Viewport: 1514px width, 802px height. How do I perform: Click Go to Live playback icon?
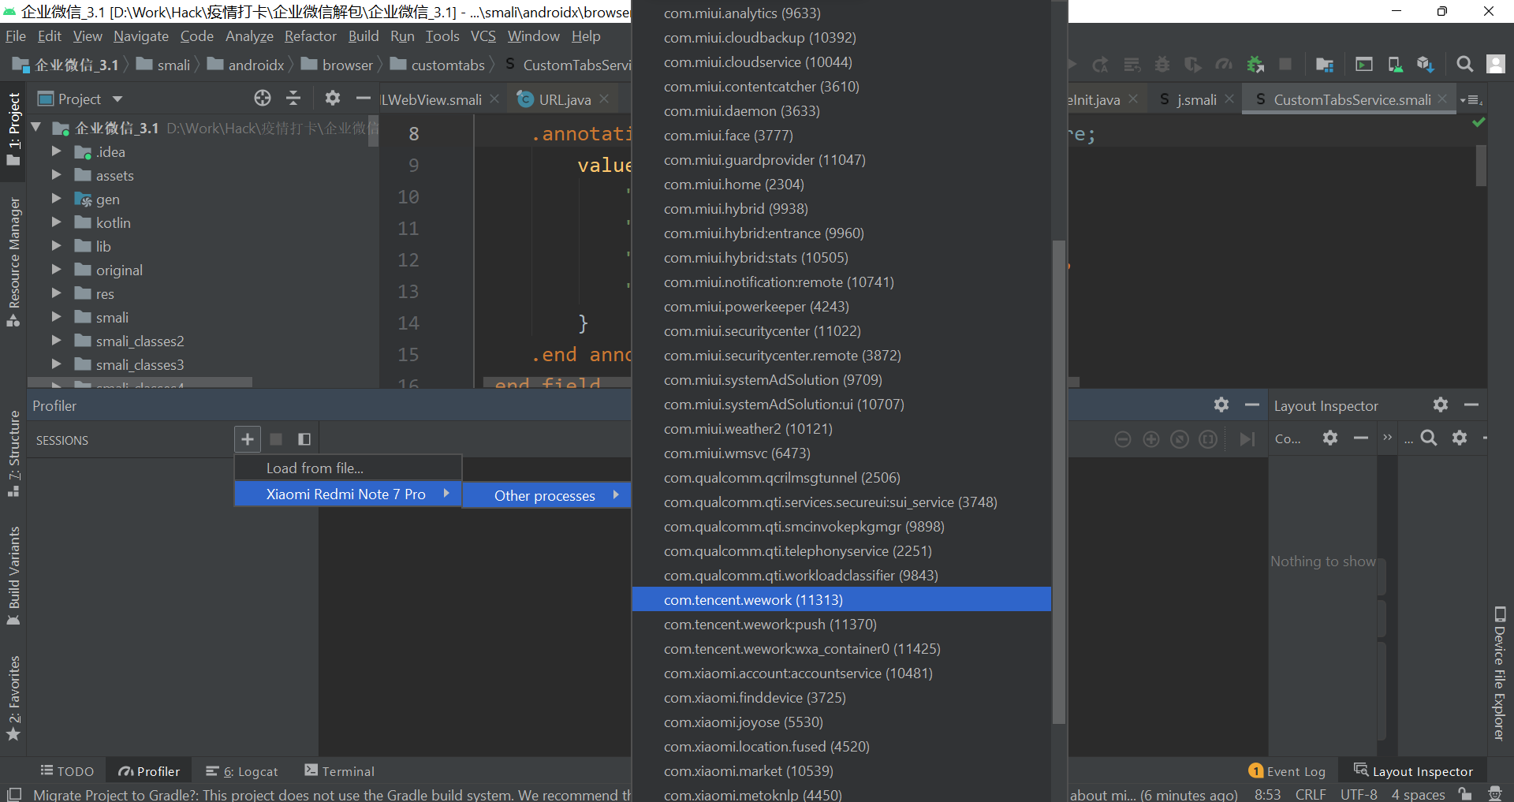(1247, 439)
